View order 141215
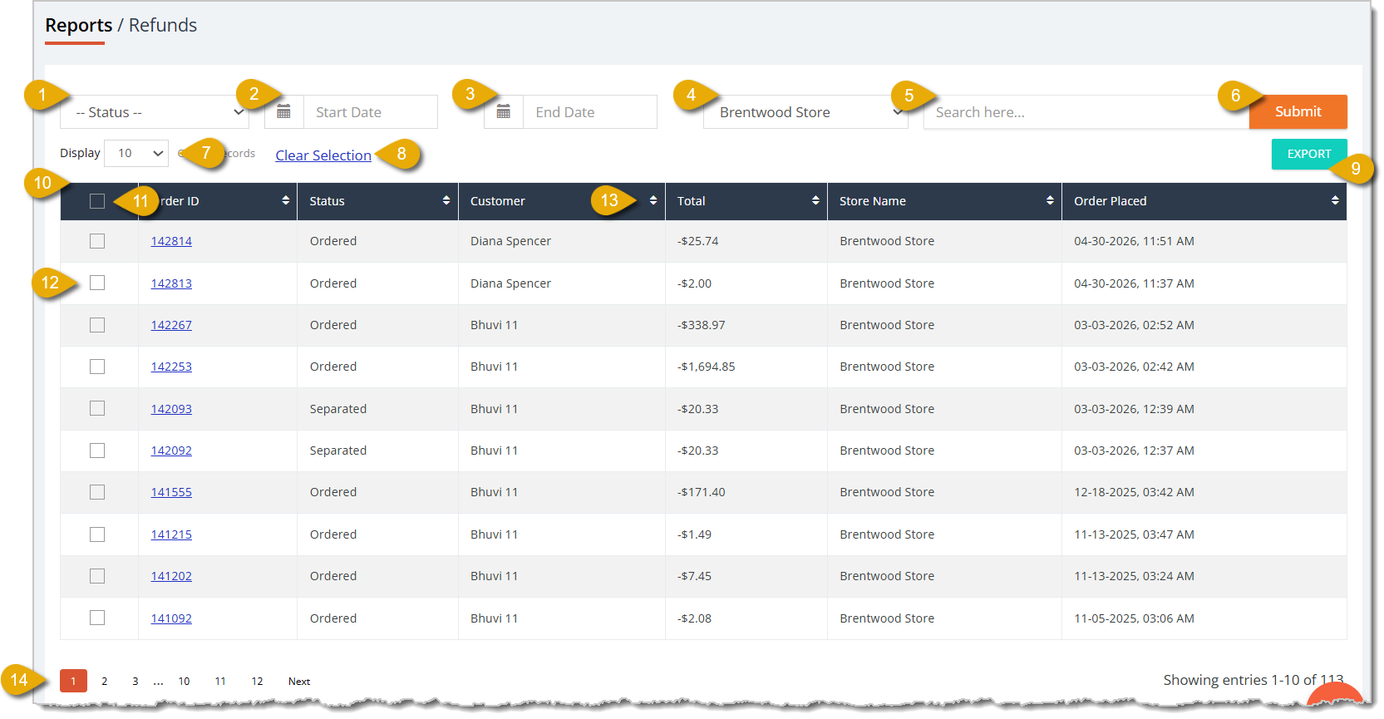1384x719 pixels. pyautogui.click(x=171, y=534)
